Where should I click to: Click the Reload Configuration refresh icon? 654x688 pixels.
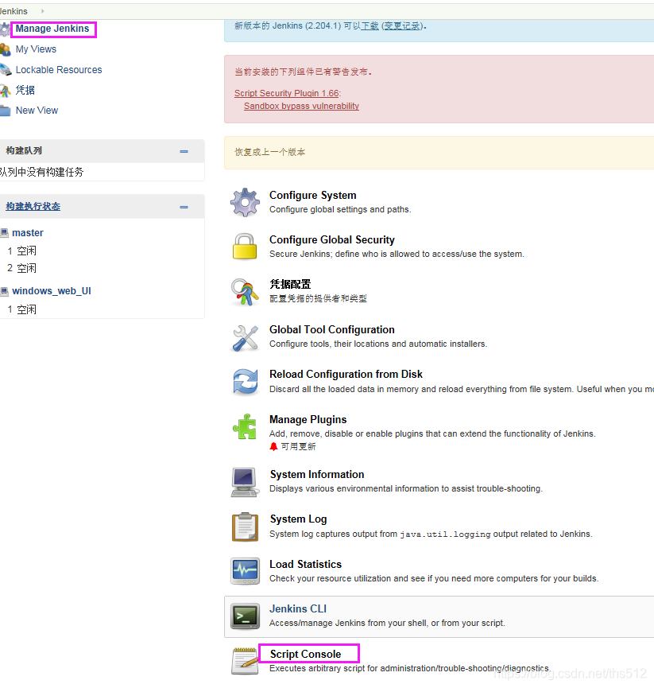coord(246,381)
